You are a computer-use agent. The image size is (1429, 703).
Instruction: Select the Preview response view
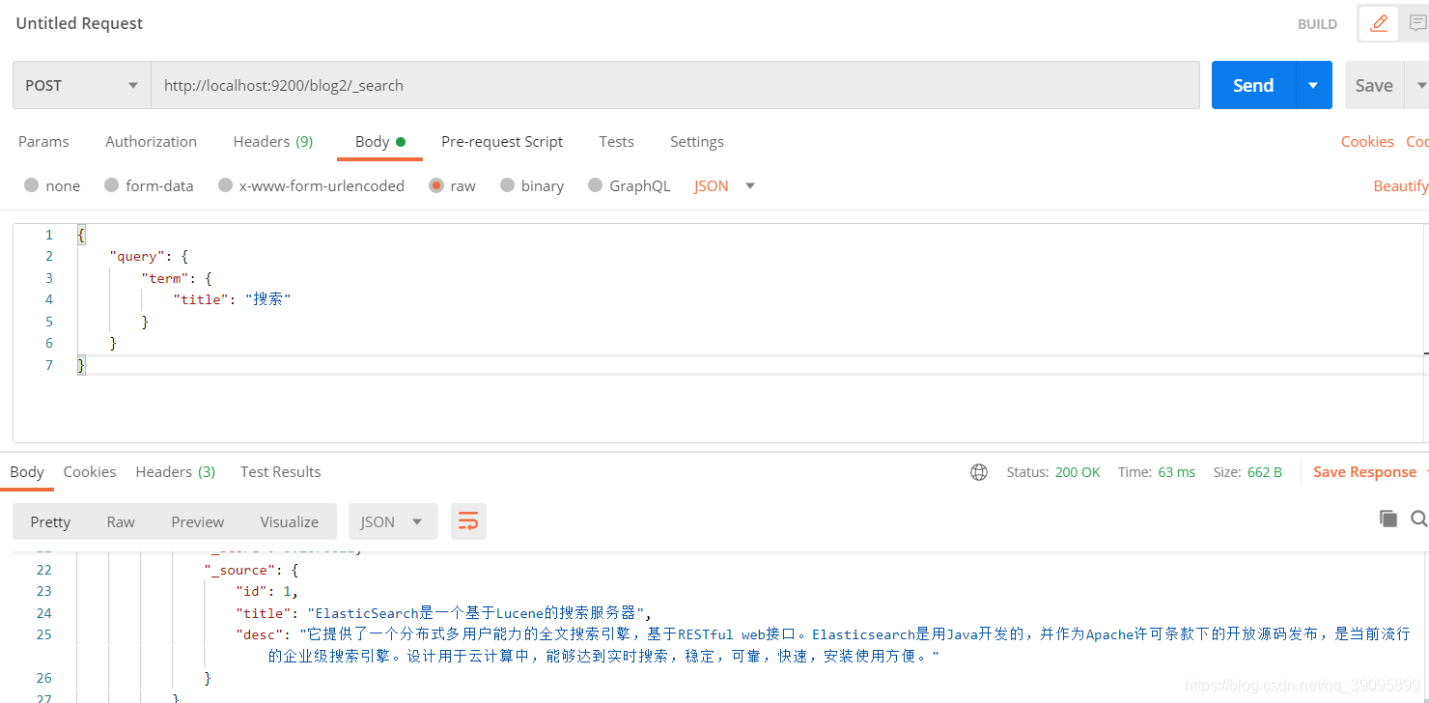[198, 521]
